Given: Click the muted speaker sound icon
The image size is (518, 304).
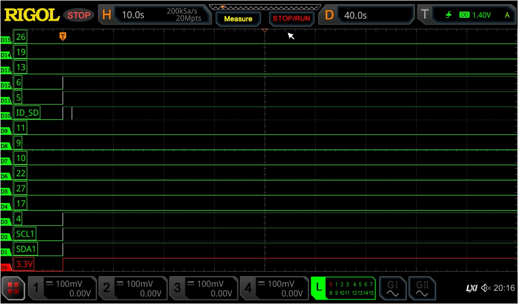Looking at the screenshot, I should [486, 288].
